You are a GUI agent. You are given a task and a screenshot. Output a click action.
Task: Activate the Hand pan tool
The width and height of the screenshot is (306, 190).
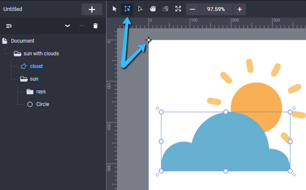click(x=153, y=9)
